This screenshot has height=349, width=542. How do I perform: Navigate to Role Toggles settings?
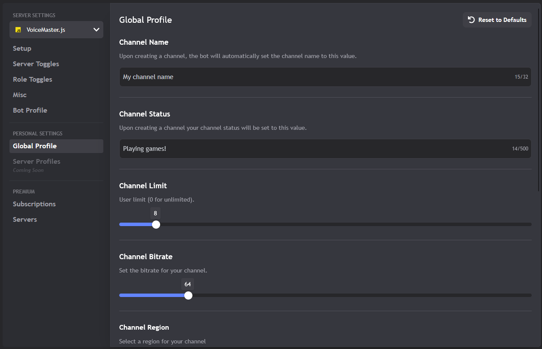point(32,79)
